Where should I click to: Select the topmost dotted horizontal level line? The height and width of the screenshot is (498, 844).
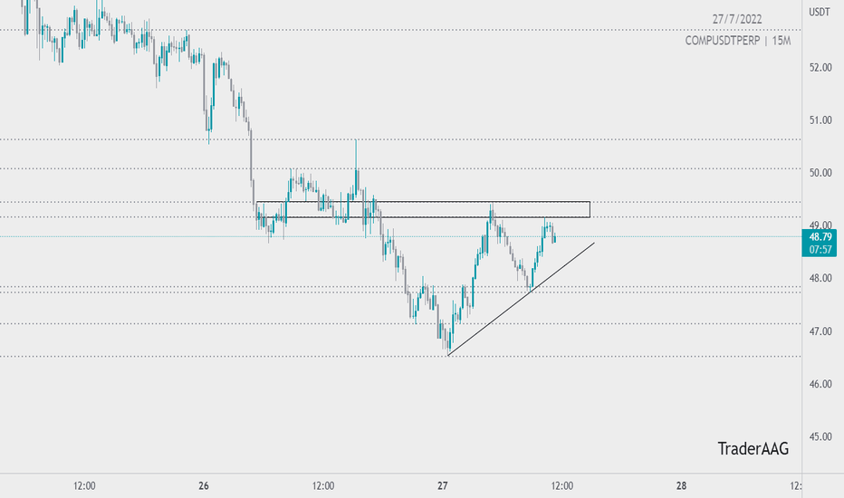pos(400,30)
